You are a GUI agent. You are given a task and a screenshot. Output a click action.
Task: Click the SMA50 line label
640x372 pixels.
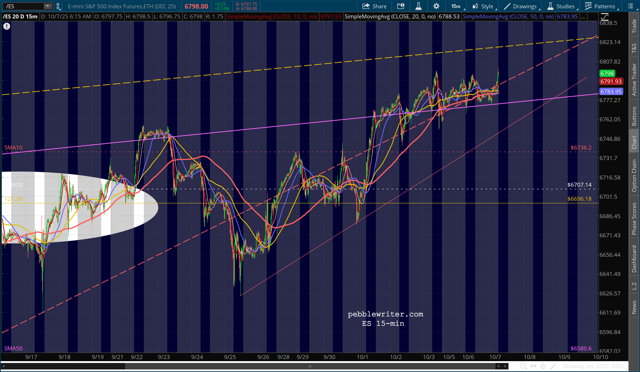[13, 349]
